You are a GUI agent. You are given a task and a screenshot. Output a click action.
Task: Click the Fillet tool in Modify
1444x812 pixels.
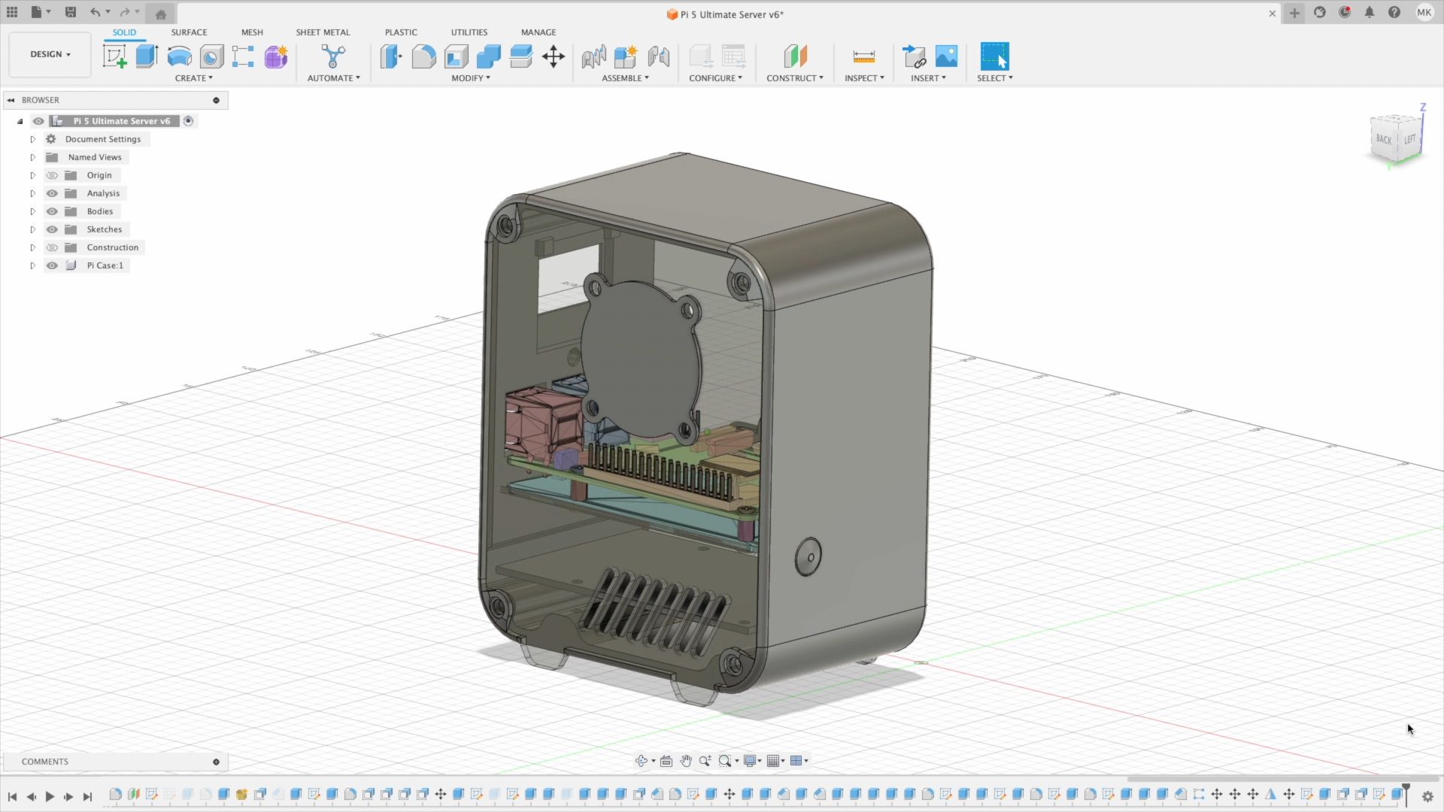tap(423, 56)
